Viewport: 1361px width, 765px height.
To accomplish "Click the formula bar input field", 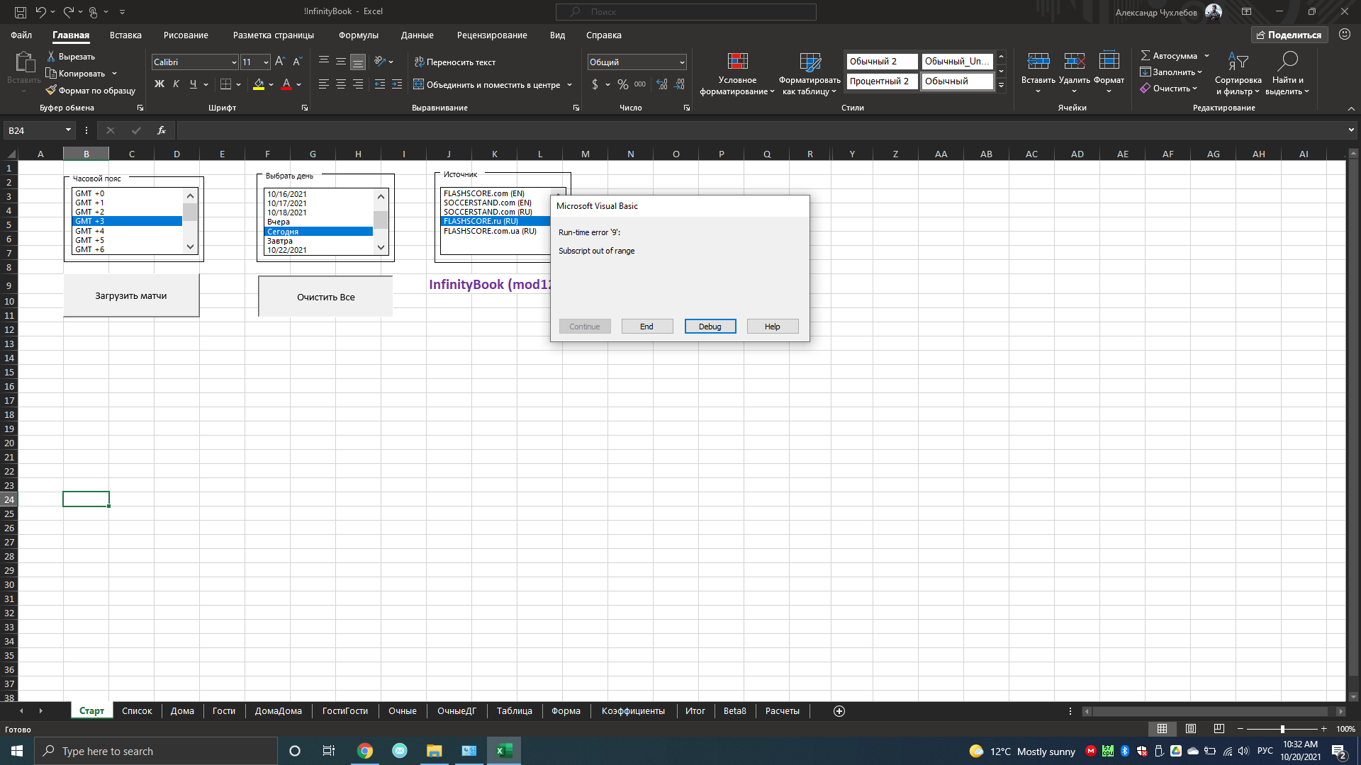I will pos(760,130).
